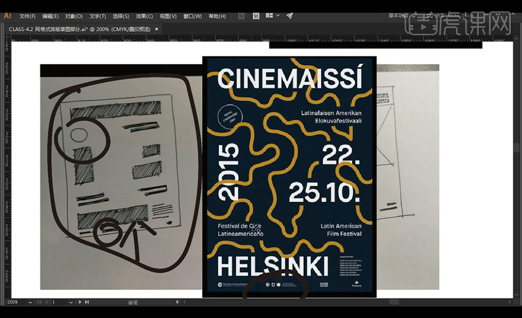Click the artboard number field

[x=59, y=302]
